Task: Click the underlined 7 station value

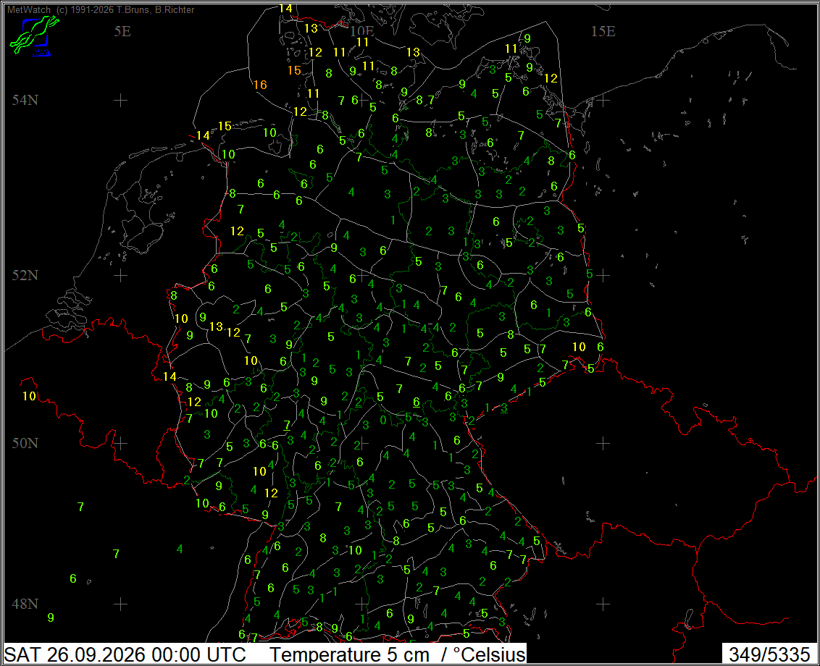Action: coord(287,425)
